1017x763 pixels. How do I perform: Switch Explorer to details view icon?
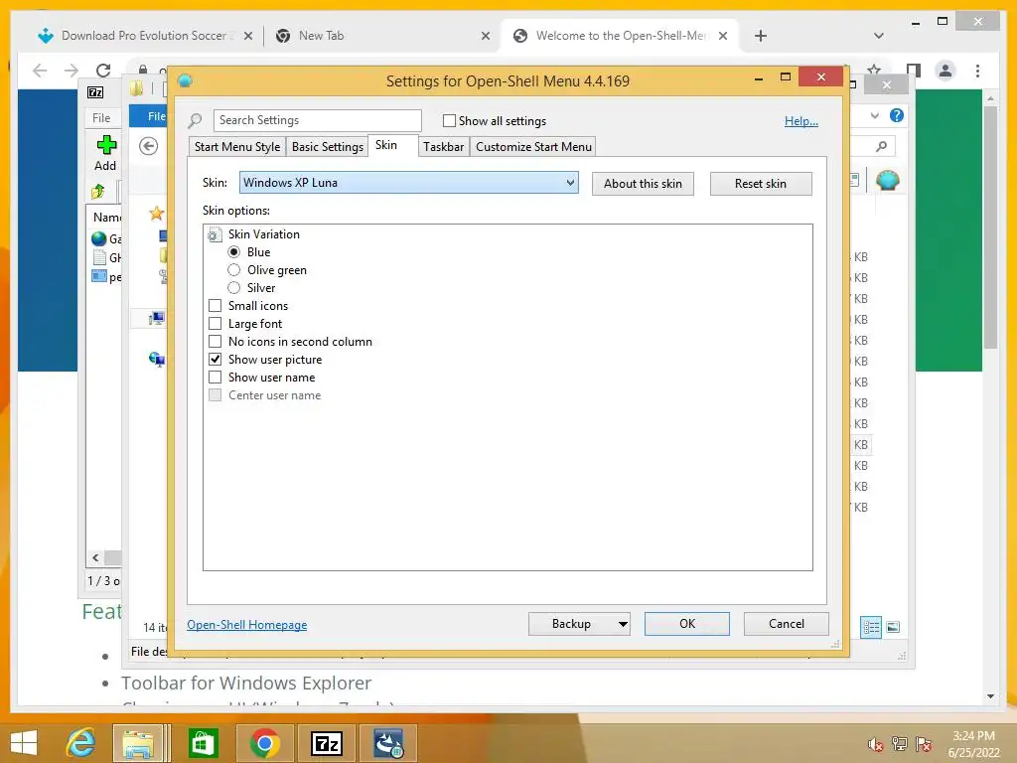(871, 627)
